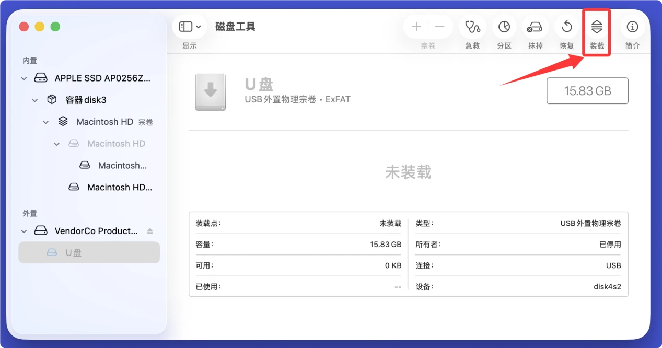Image resolution: width=662 pixels, height=348 pixels.
Task: Click the APPLE SSD disk icon in sidebar
Action: (41, 78)
